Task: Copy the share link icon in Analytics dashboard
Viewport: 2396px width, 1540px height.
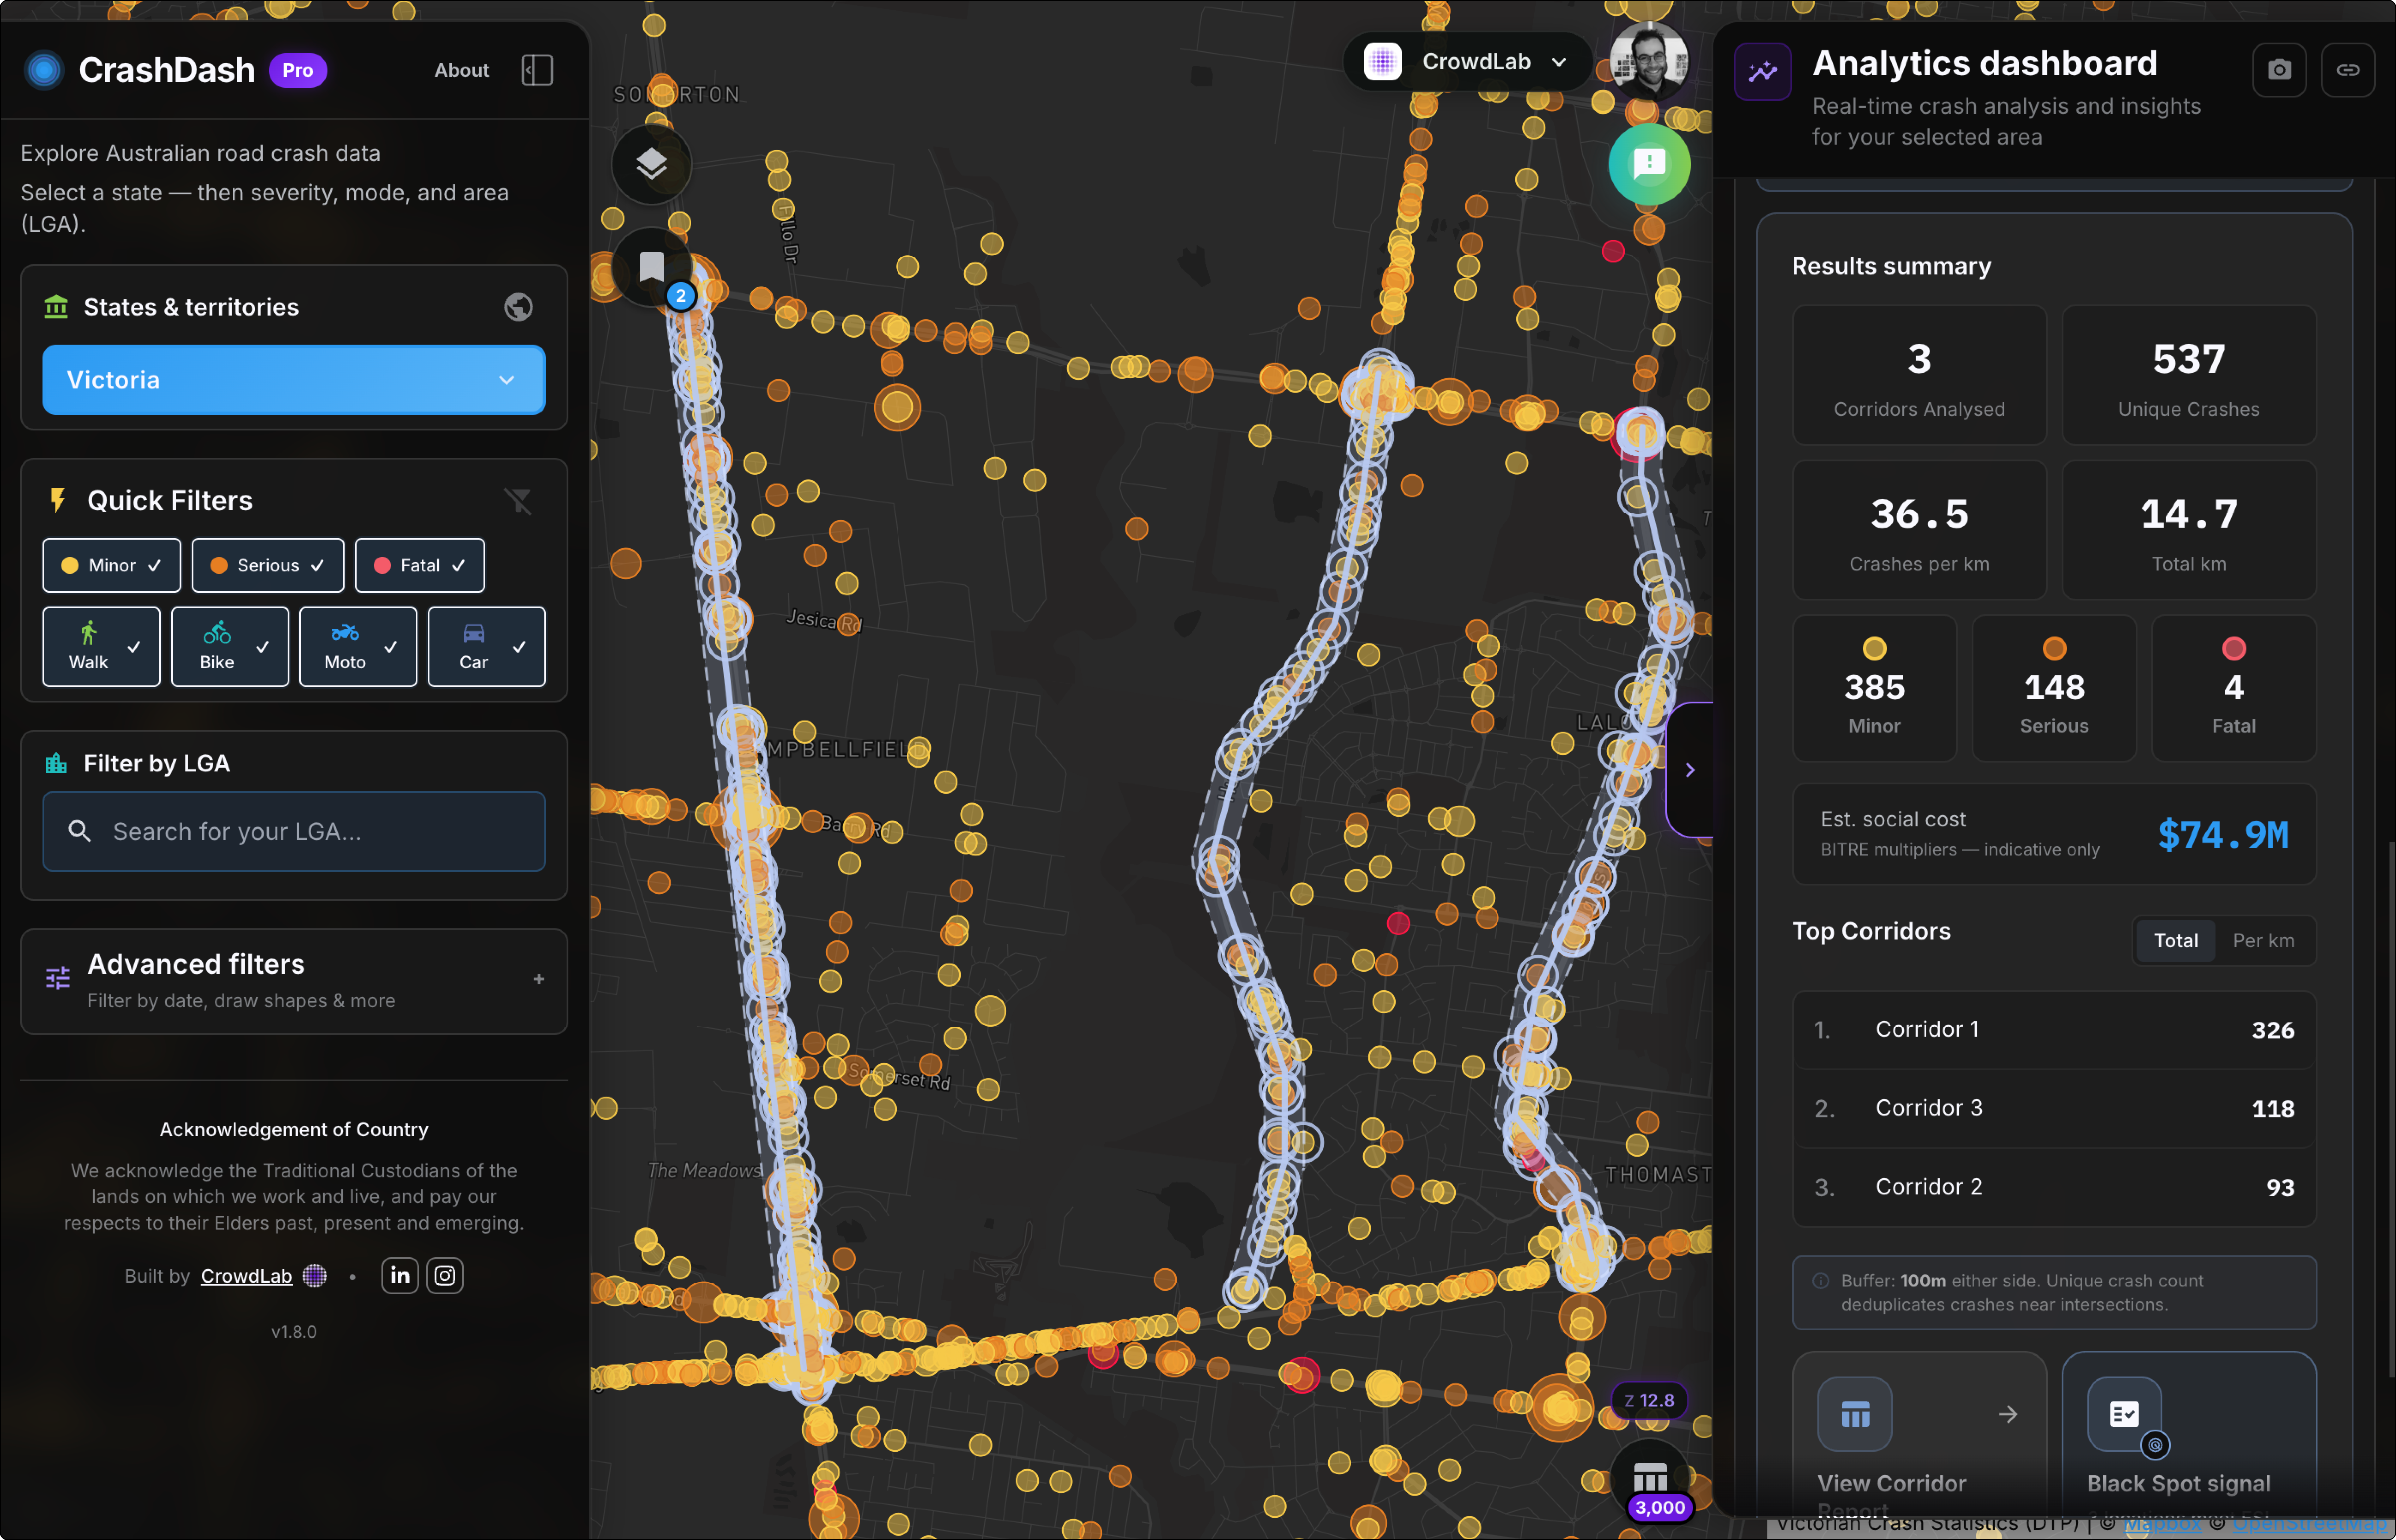Action: coord(2347,70)
